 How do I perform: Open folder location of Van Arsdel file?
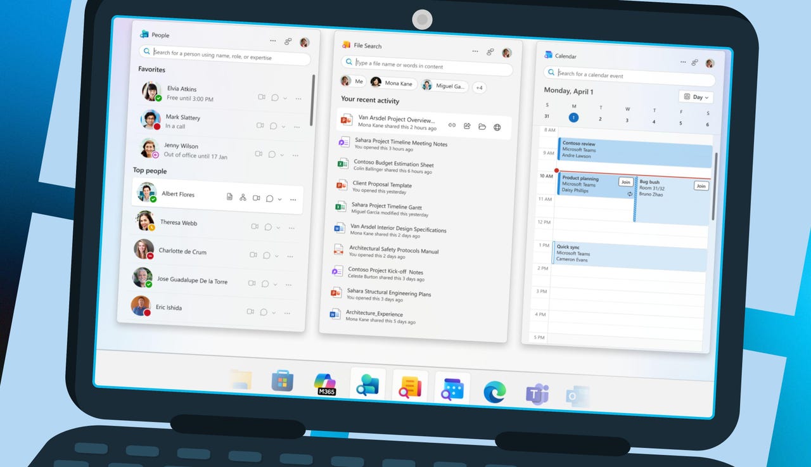pos(482,127)
